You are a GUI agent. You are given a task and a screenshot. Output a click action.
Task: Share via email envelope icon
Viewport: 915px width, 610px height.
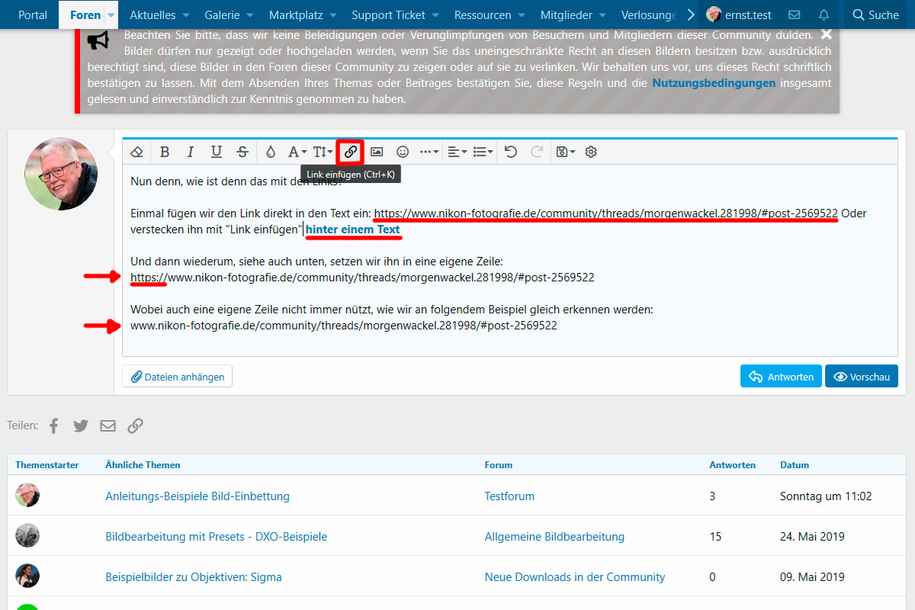[x=108, y=425]
